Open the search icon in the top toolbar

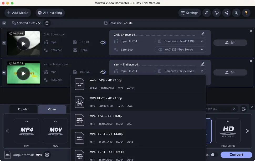[206, 13]
